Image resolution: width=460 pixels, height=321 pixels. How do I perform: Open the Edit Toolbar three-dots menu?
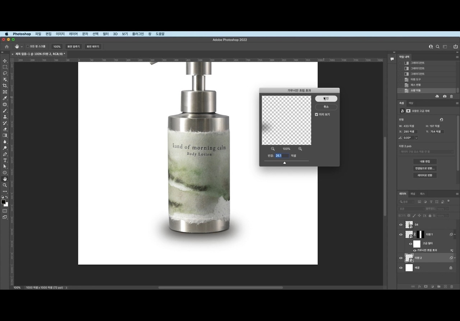(x=5, y=191)
